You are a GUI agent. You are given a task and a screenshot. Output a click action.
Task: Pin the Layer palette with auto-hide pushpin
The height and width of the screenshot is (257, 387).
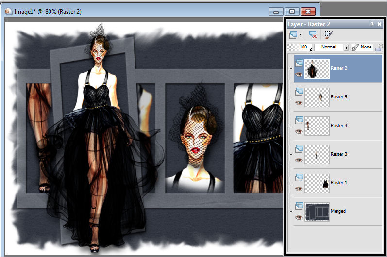[x=372, y=24]
